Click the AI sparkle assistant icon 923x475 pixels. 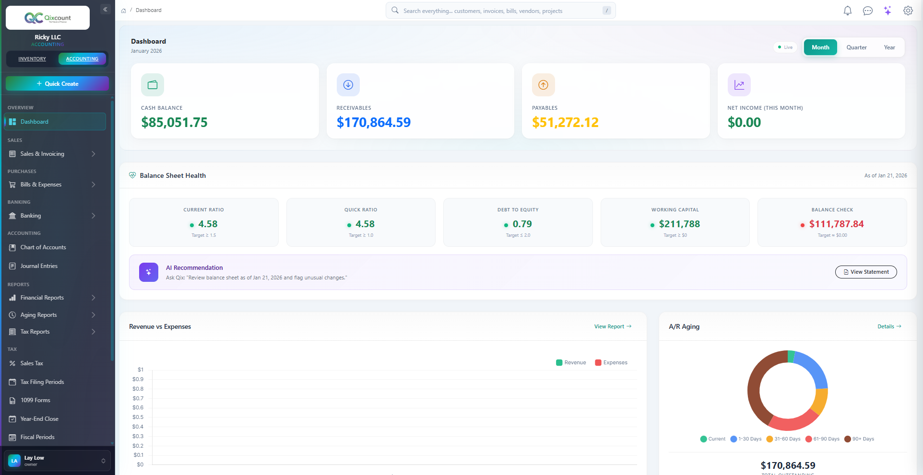point(887,11)
